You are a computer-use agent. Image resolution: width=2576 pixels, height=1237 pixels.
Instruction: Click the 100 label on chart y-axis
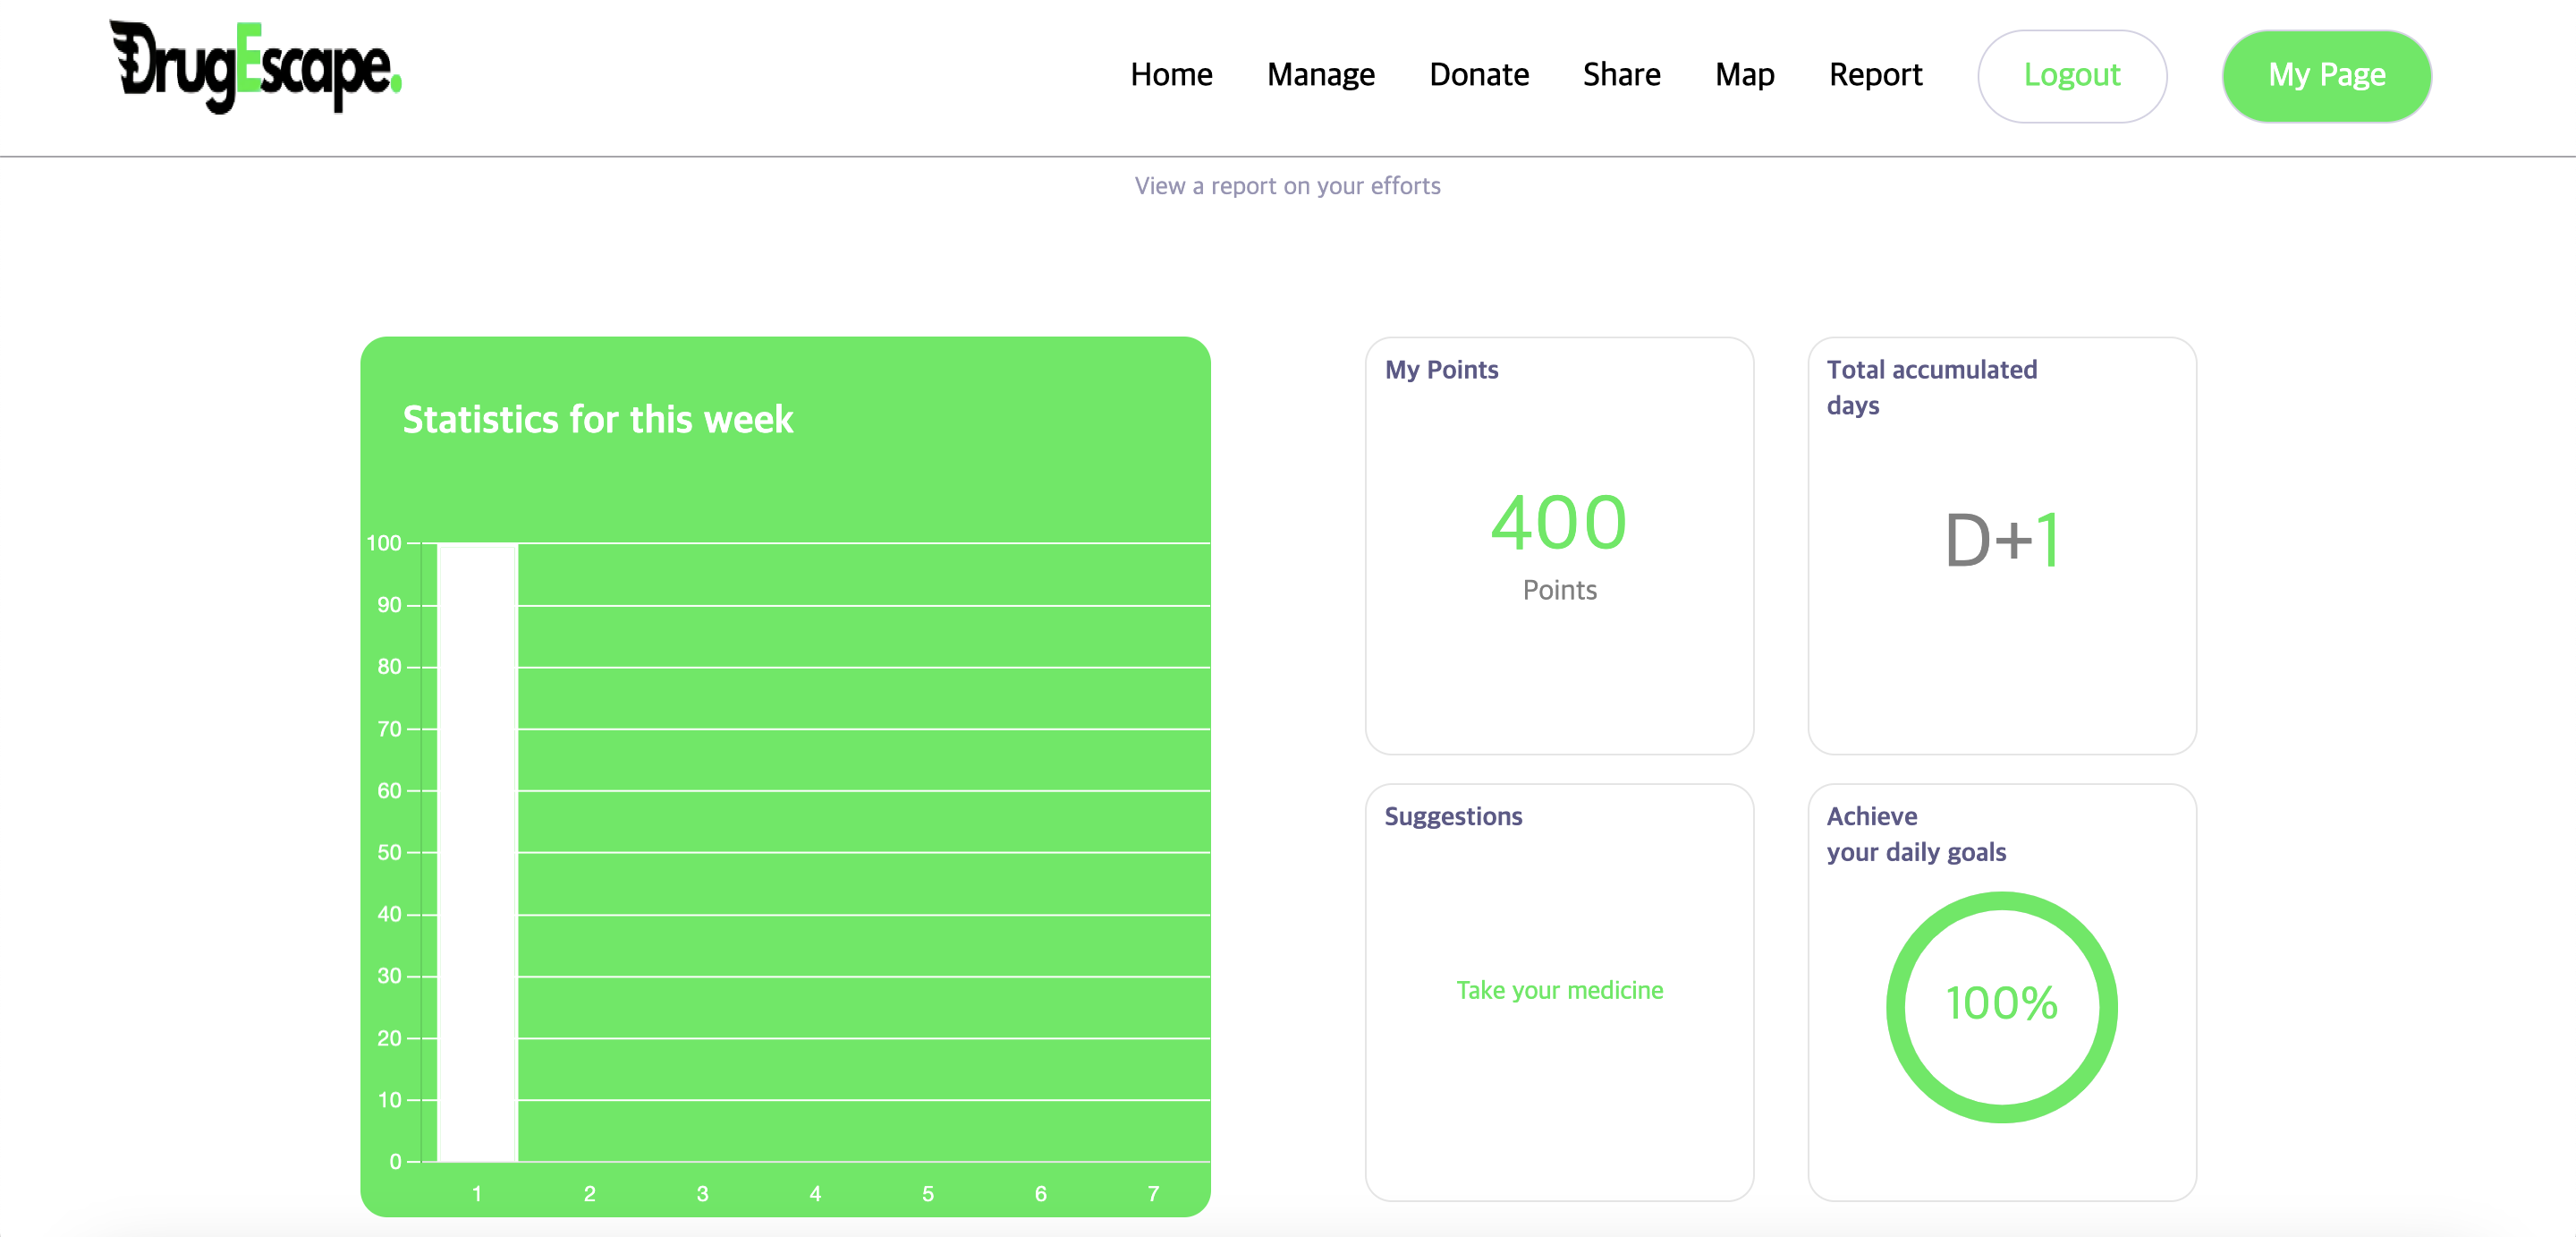click(384, 543)
